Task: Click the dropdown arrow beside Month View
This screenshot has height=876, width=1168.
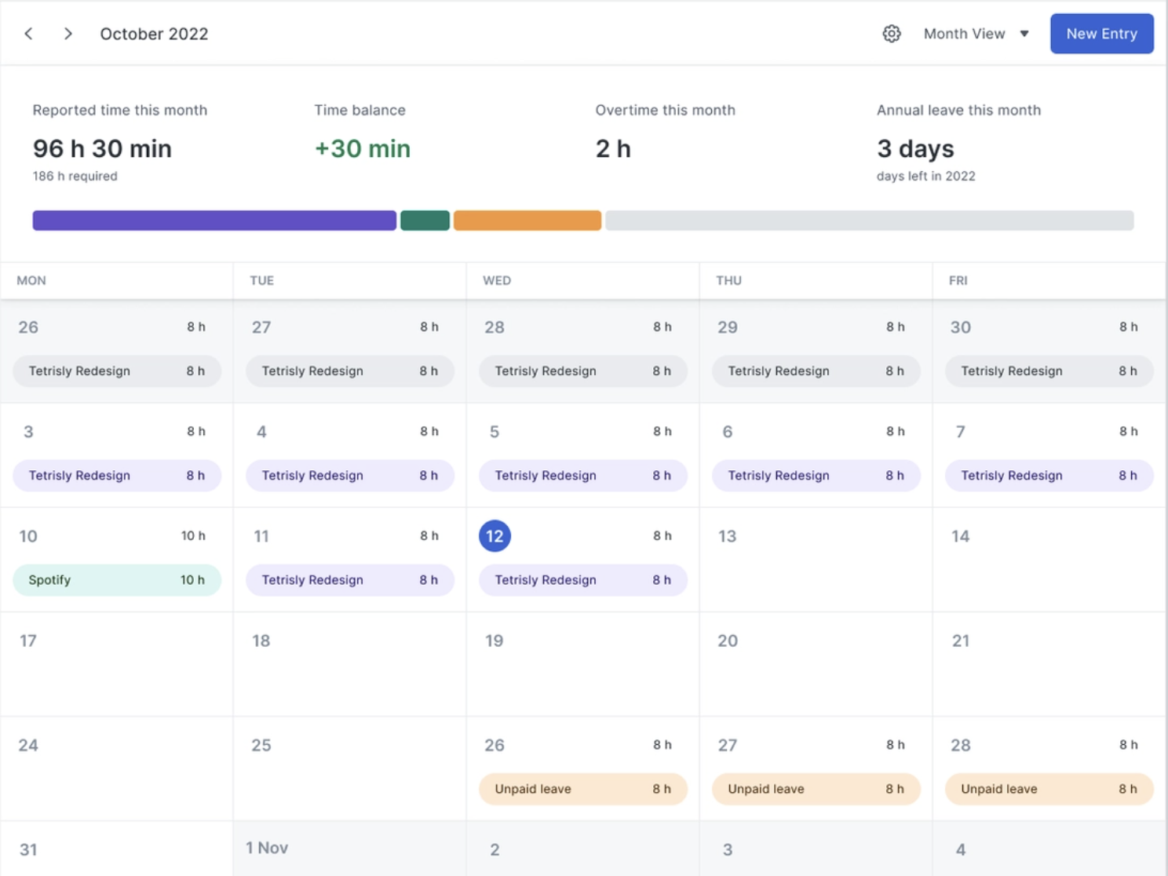Action: tap(1024, 34)
